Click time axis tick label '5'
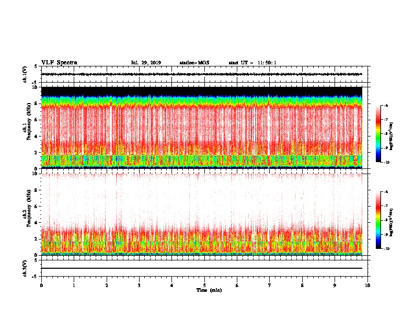 click(x=204, y=285)
